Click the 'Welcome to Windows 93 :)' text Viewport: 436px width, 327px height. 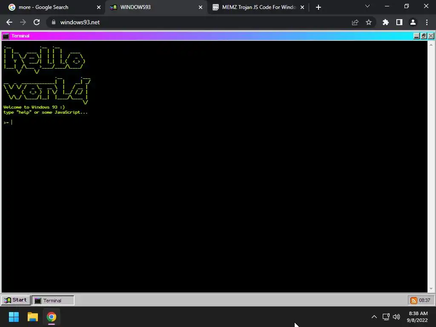(34, 107)
